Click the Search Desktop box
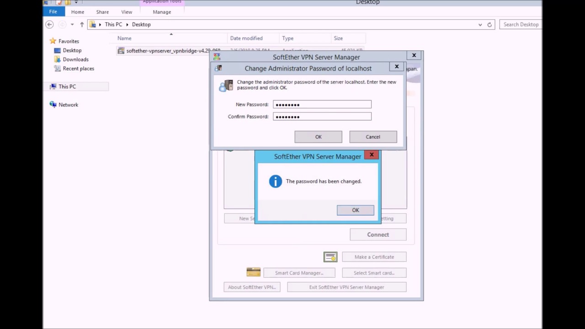 click(x=521, y=25)
